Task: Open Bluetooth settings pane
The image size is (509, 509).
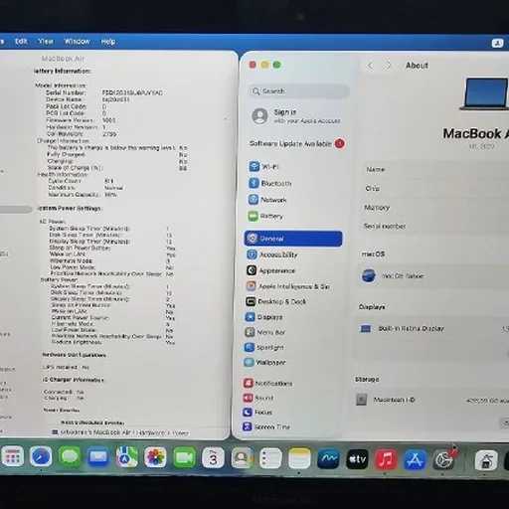Action: 270,183
